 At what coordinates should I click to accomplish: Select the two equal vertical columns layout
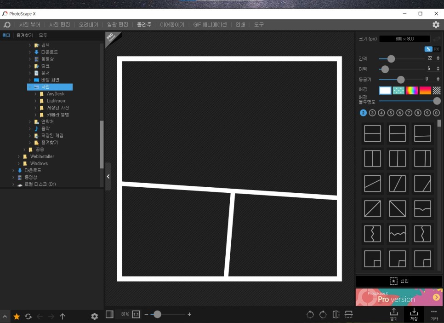coord(372,158)
